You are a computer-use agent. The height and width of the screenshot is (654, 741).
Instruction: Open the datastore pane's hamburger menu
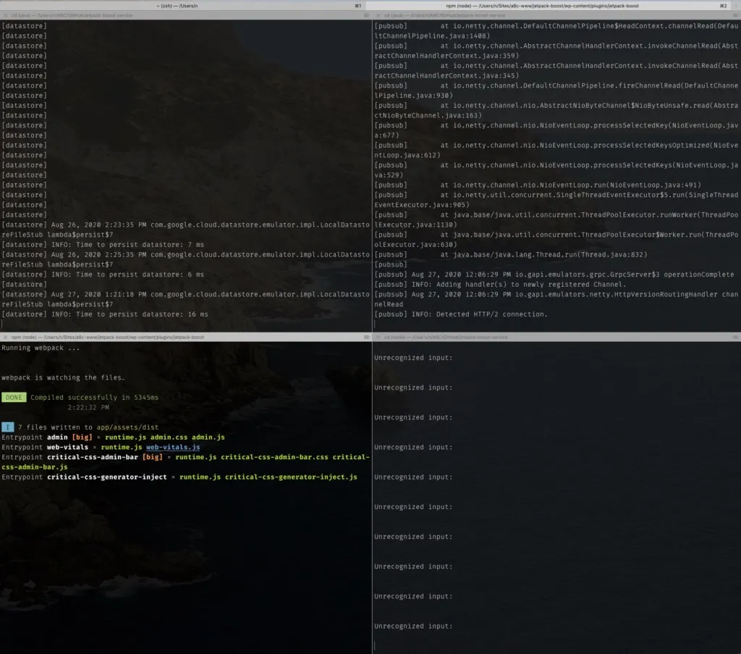point(366,16)
